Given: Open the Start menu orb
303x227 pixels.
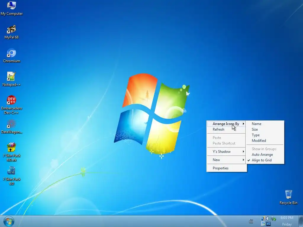Looking at the screenshot, I should (x=9, y=222).
